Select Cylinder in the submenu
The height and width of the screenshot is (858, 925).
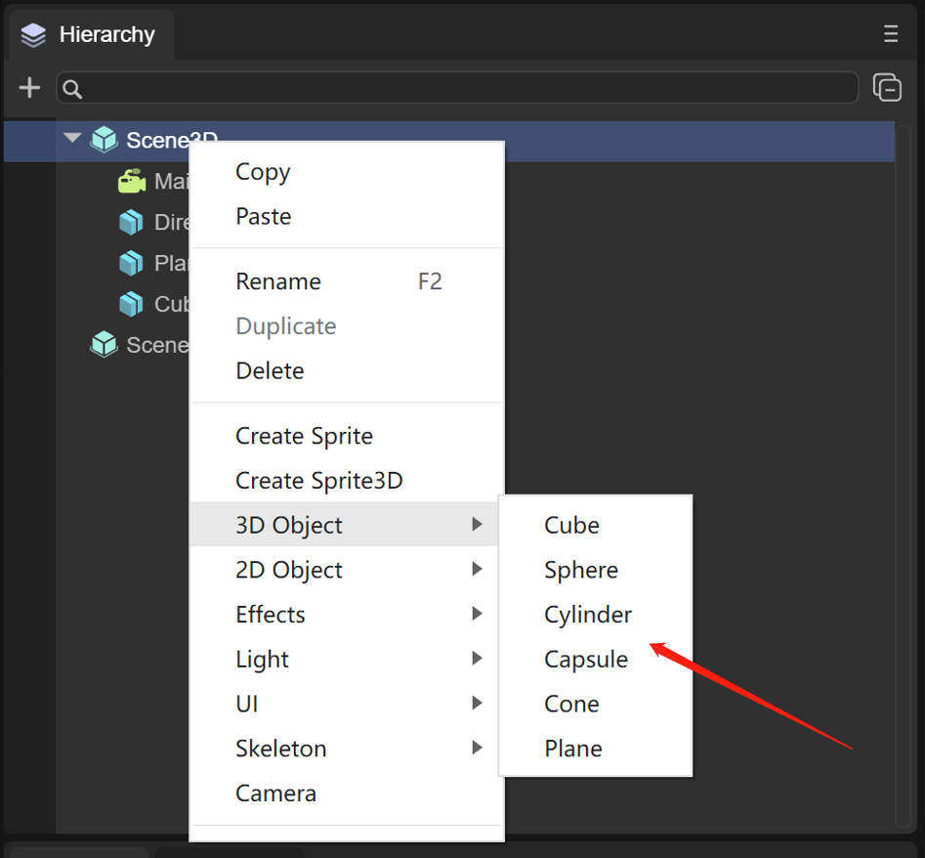click(588, 615)
